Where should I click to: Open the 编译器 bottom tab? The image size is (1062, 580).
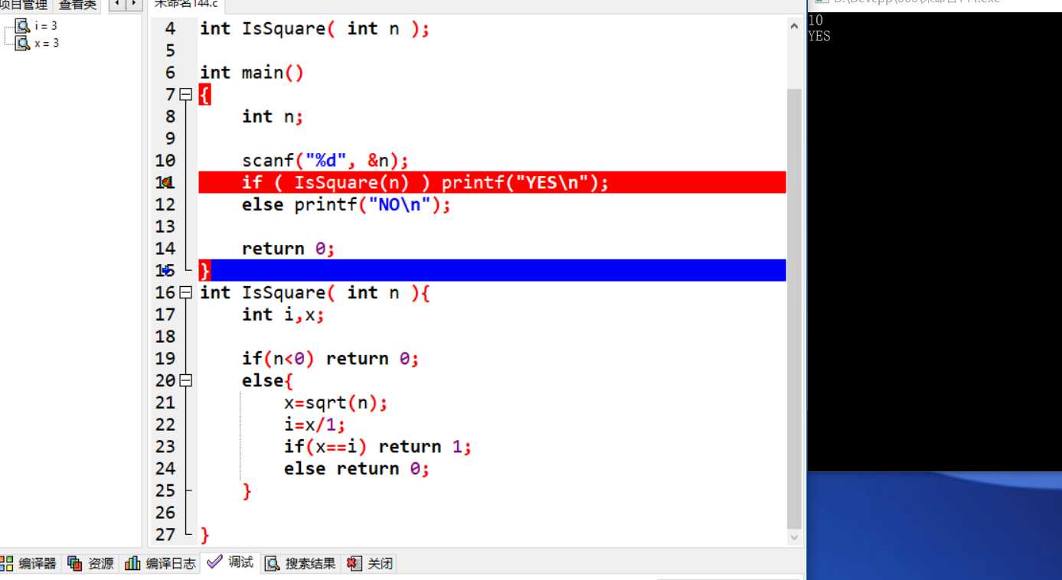(29, 564)
